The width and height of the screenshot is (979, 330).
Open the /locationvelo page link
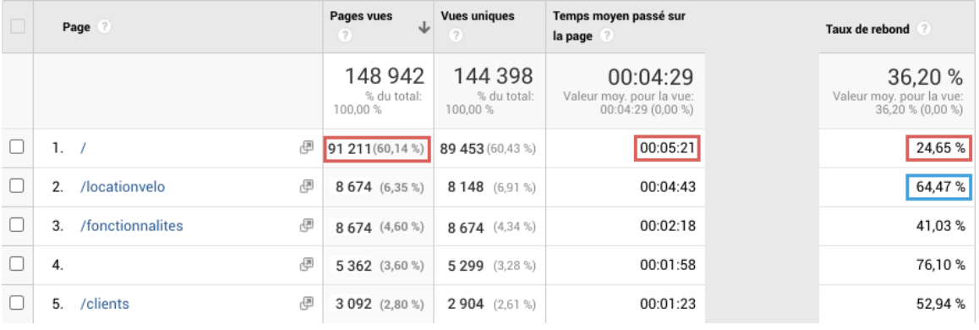tap(123, 187)
